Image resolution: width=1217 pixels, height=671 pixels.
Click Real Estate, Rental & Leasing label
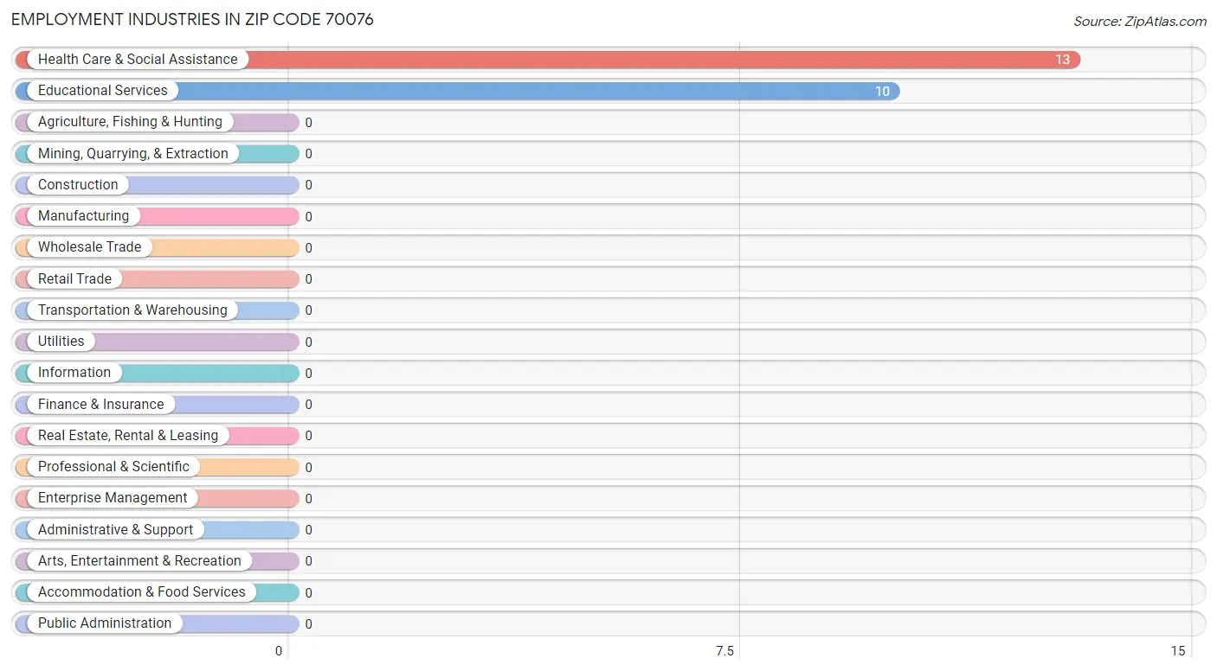pos(128,435)
